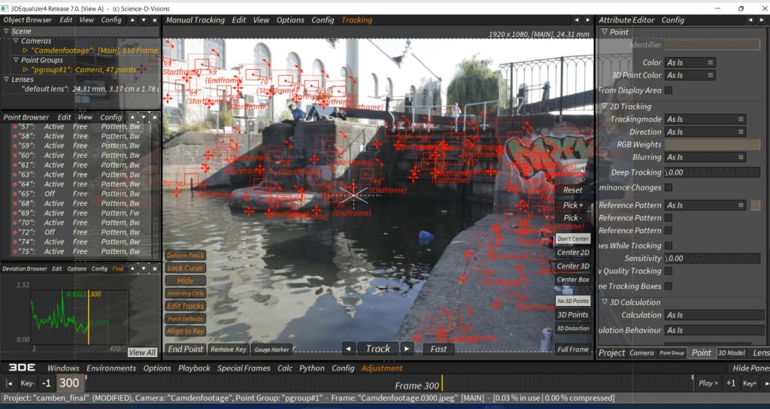This screenshot has width=770, height=409.
Task: Toggle Luminance Changes checkbox
Action: [x=668, y=187]
